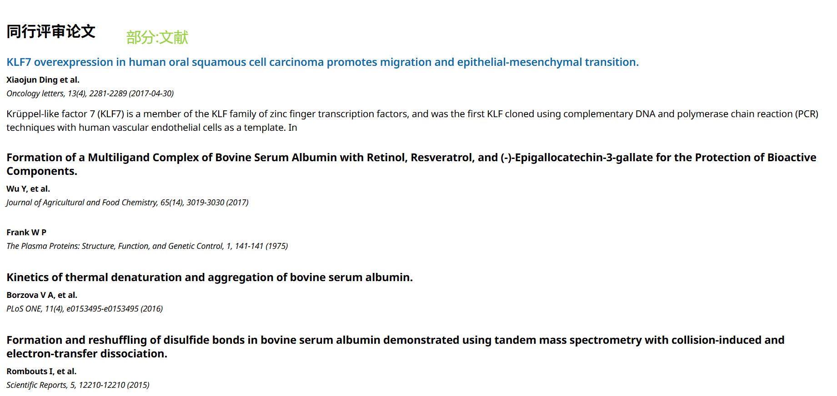The height and width of the screenshot is (396, 837).
Task: Select author Borzova V A, et al.
Action: [42, 295]
